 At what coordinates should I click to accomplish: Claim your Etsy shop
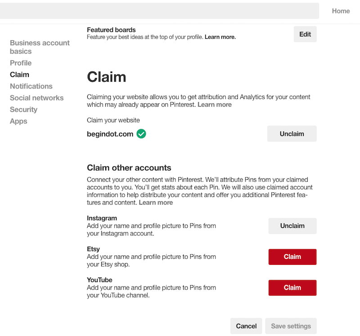coord(292,257)
